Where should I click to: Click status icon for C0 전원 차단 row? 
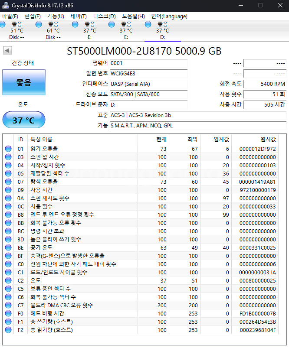click(8, 264)
